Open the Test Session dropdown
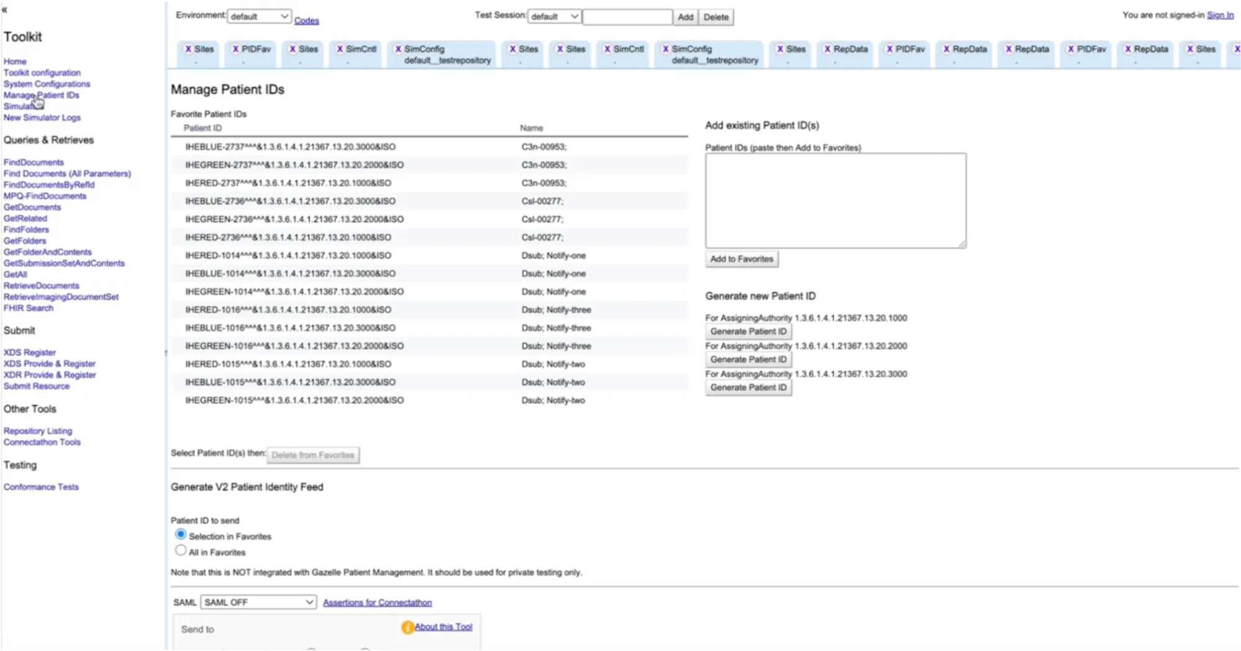Image resolution: width=1241 pixels, height=651 pixels. pyautogui.click(x=553, y=16)
